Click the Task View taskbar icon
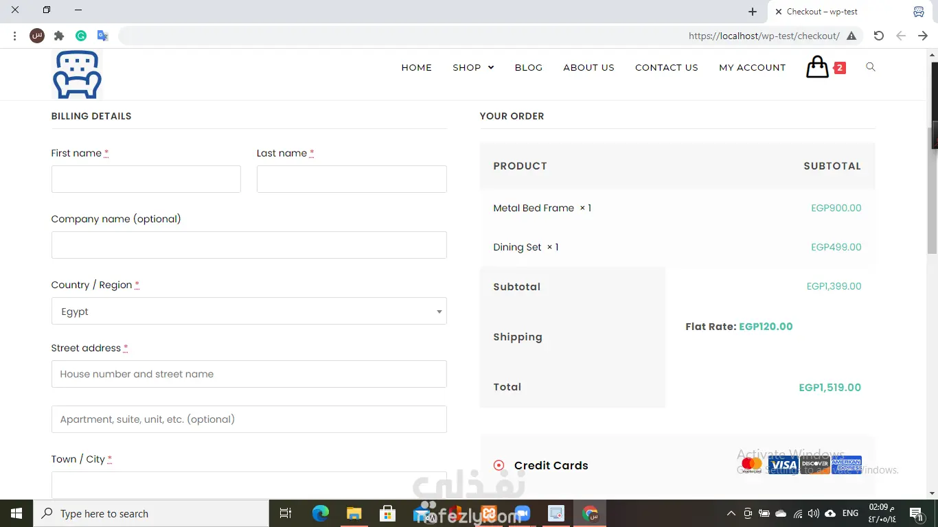Screen dimensions: 938x527 click(286, 513)
